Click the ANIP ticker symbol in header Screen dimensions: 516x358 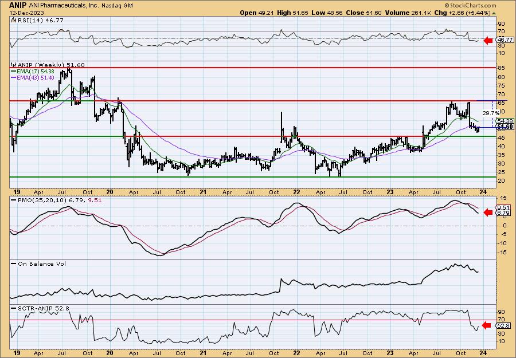pos(18,5)
